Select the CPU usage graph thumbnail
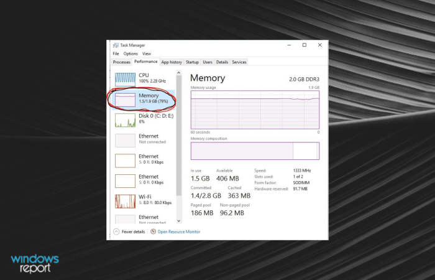The image size is (435, 280). point(125,80)
